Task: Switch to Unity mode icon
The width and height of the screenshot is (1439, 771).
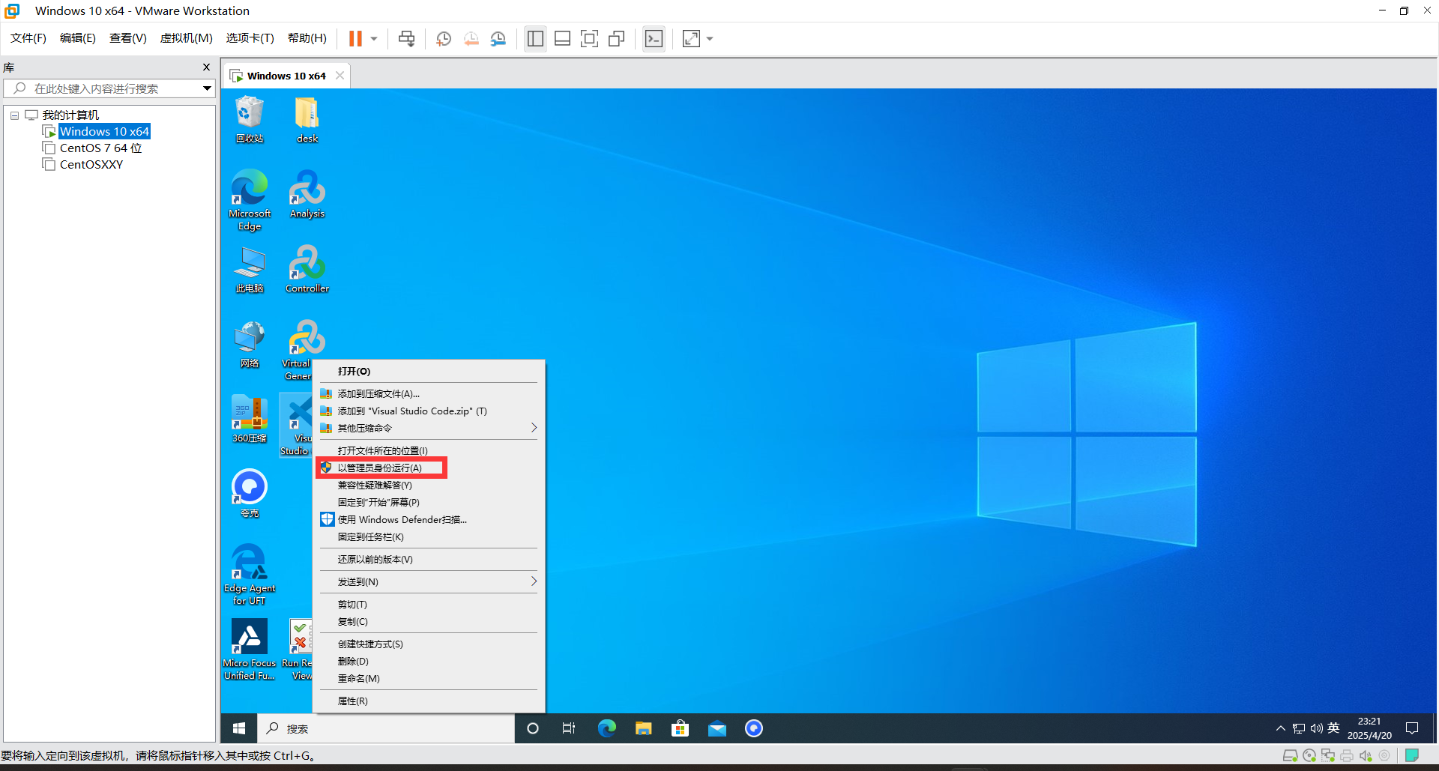Action: tap(617, 39)
